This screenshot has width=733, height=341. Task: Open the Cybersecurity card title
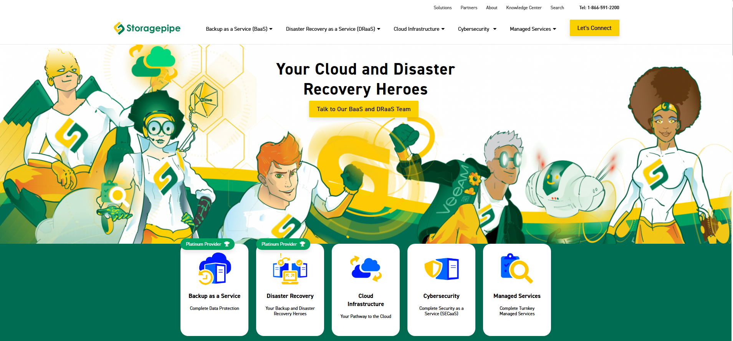[442, 296]
